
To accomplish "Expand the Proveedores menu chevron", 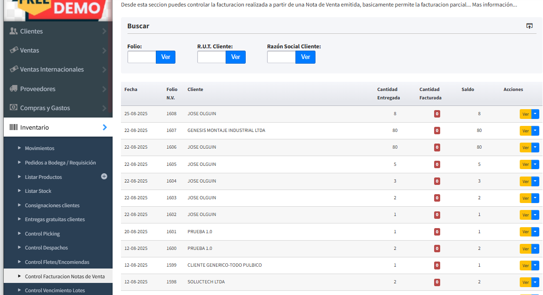I will (104, 89).
